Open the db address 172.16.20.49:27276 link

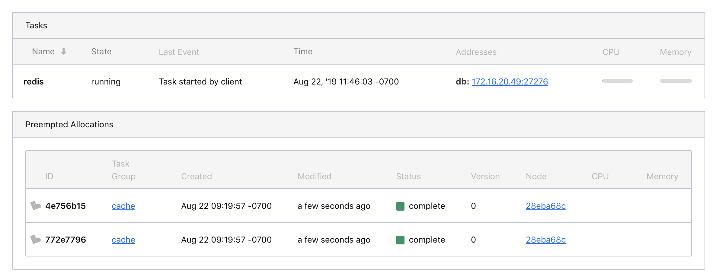510,82
